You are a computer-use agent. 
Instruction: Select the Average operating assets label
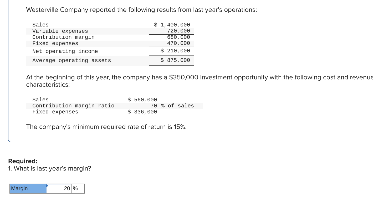point(71,61)
